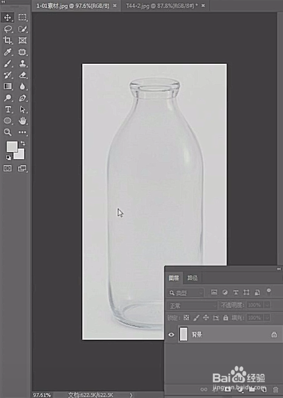Open the foreground color picker
Image resolution: width=283 pixels, height=398 pixels.
coord(11,146)
